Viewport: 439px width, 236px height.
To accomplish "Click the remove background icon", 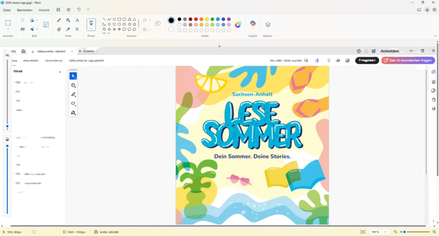I will [x=22, y=29].
